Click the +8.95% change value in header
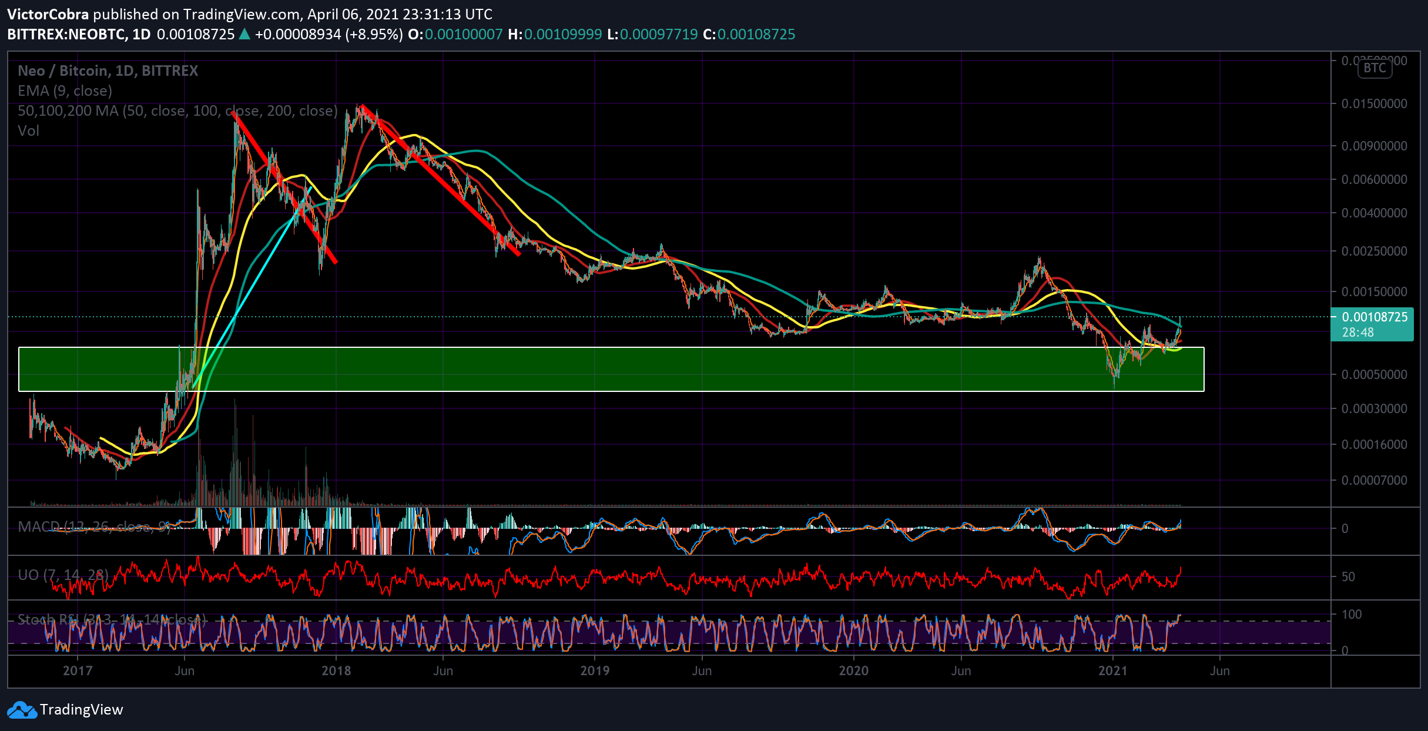Image resolution: width=1428 pixels, height=731 pixels. tap(375, 34)
